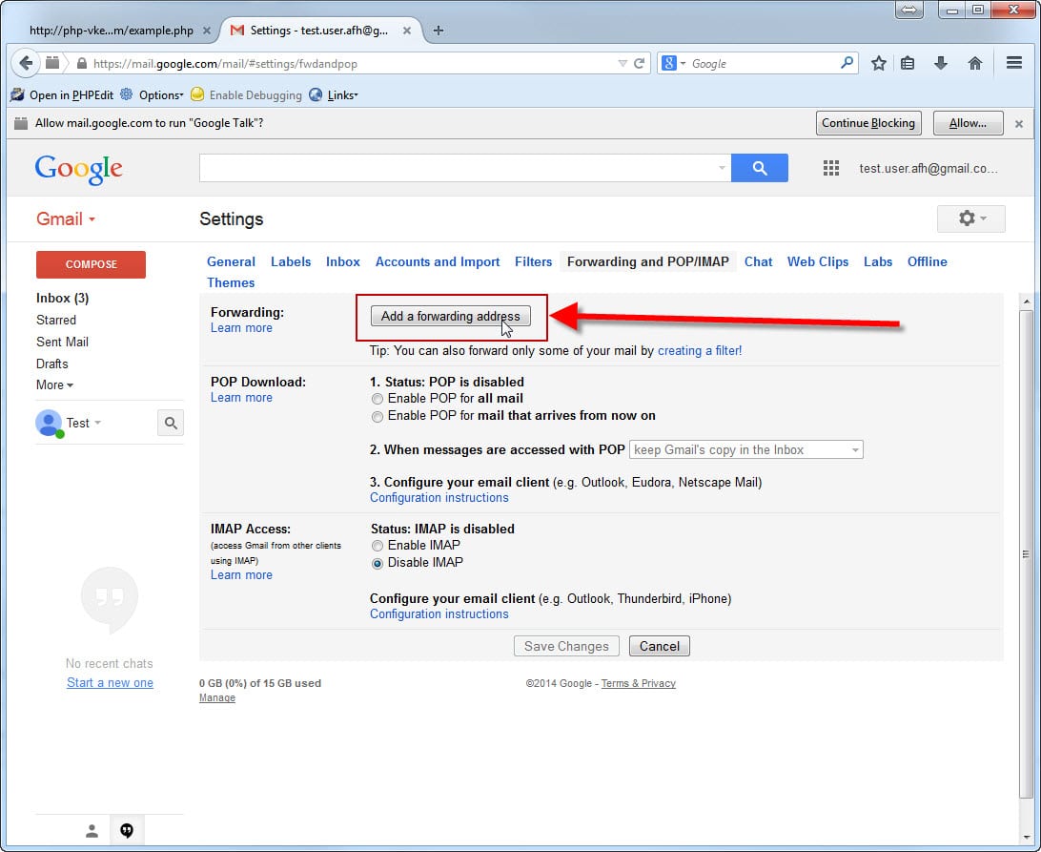The width and height of the screenshot is (1041, 852).
Task: Click the Firefox home icon
Action: (974, 63)
